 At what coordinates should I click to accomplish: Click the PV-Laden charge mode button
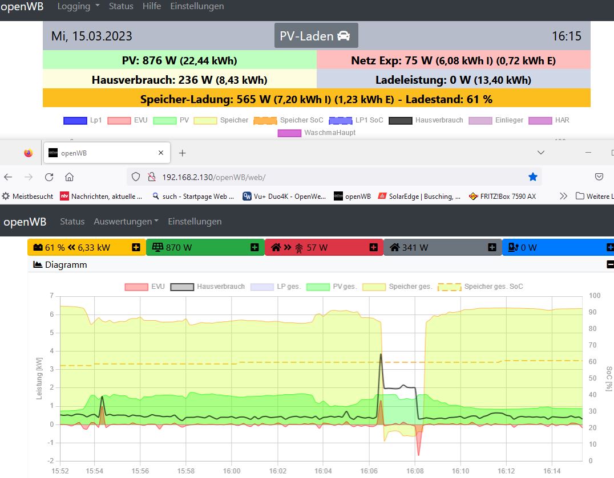316,36
